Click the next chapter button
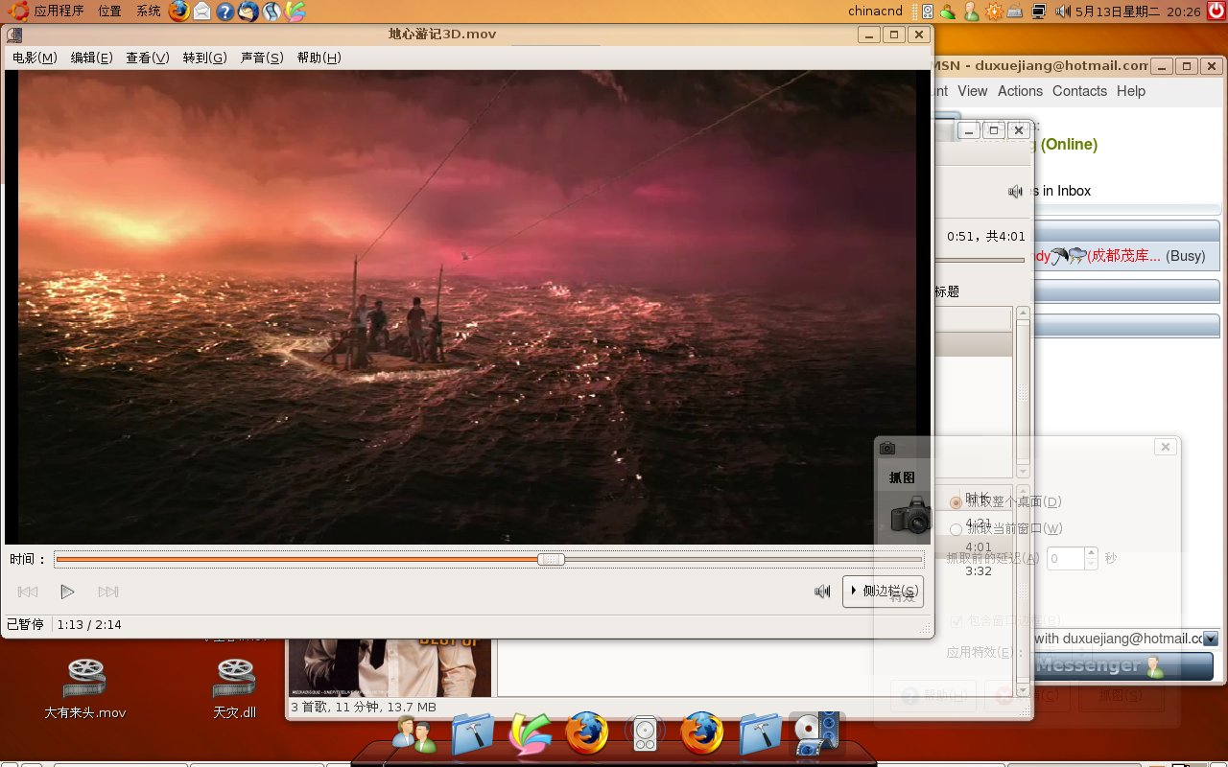Screen dimensions: 1228x767 (x=108, y=592)
